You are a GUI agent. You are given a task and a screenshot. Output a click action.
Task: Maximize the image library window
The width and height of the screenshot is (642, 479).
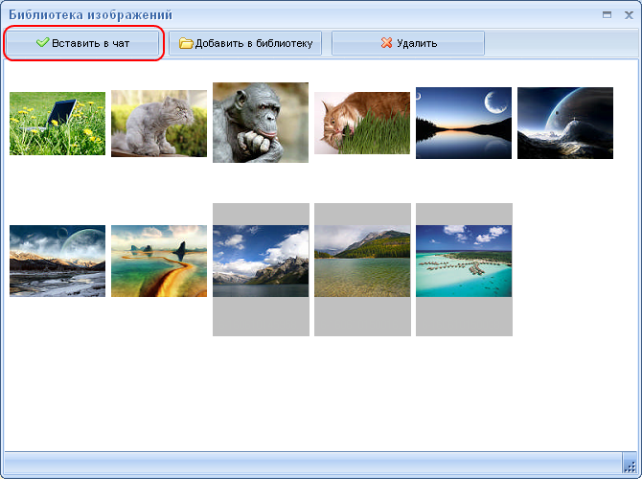point(607,15)
